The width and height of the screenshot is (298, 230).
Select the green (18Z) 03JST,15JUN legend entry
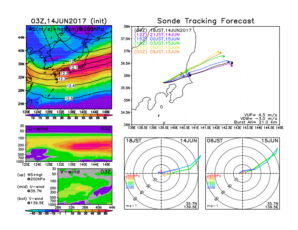coord(157,43)
